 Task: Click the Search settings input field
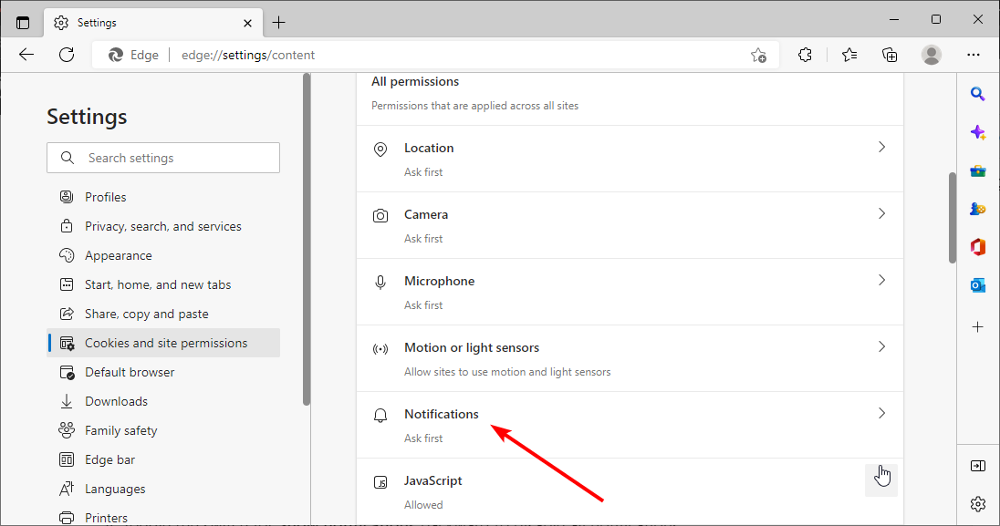coord(163,158)
